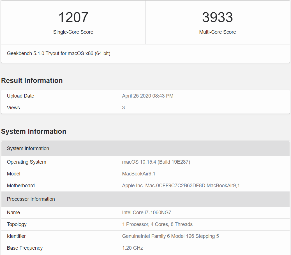Select the Model value 'MacBookAir9,1'
The height and width of the screenshot is (255, 291).
(139, 174)
